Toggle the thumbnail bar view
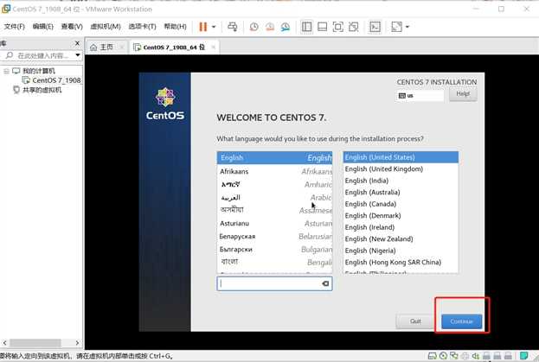 pyautogui.click(x=322, y=27)
